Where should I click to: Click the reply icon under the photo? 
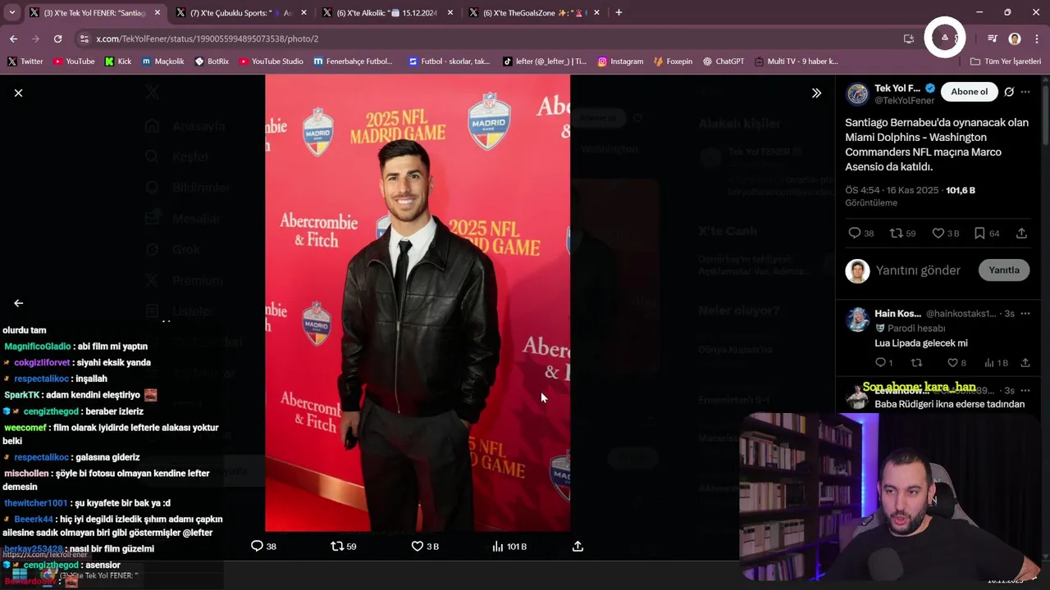(257, 546)
